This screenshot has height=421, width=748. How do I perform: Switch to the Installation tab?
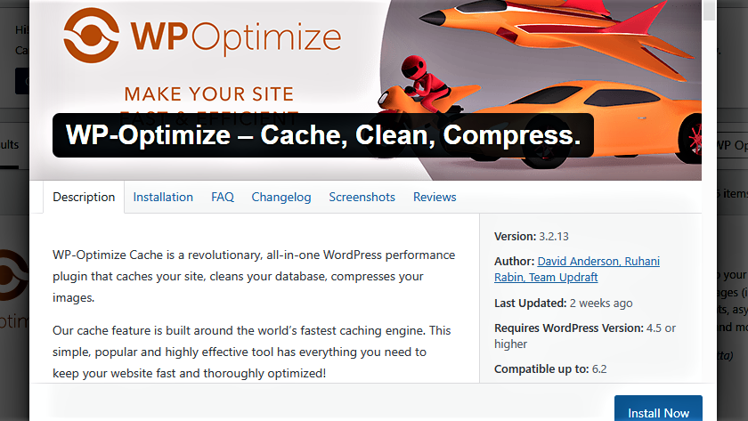pos(163,197)
